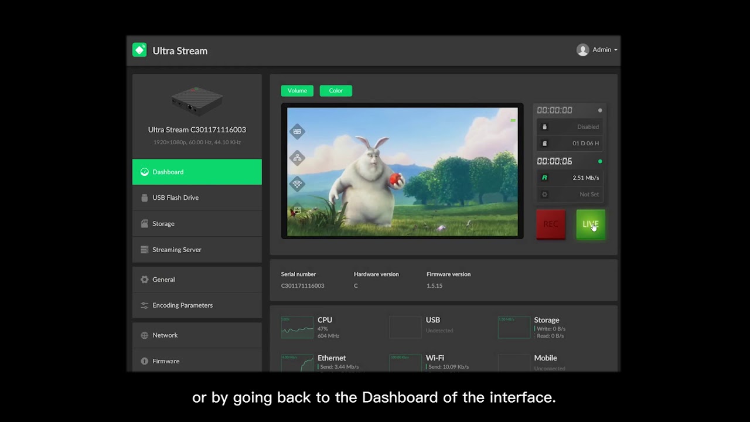Screen dimensions: 750x422
Task: Click the green Color button
Action: (336, 90)
